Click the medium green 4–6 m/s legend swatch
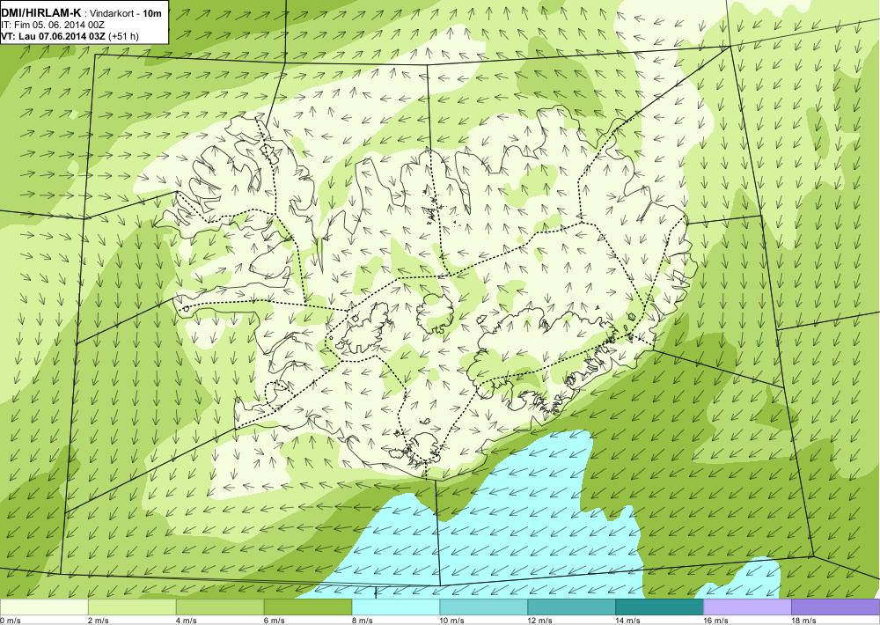 (x=220, y=607)
